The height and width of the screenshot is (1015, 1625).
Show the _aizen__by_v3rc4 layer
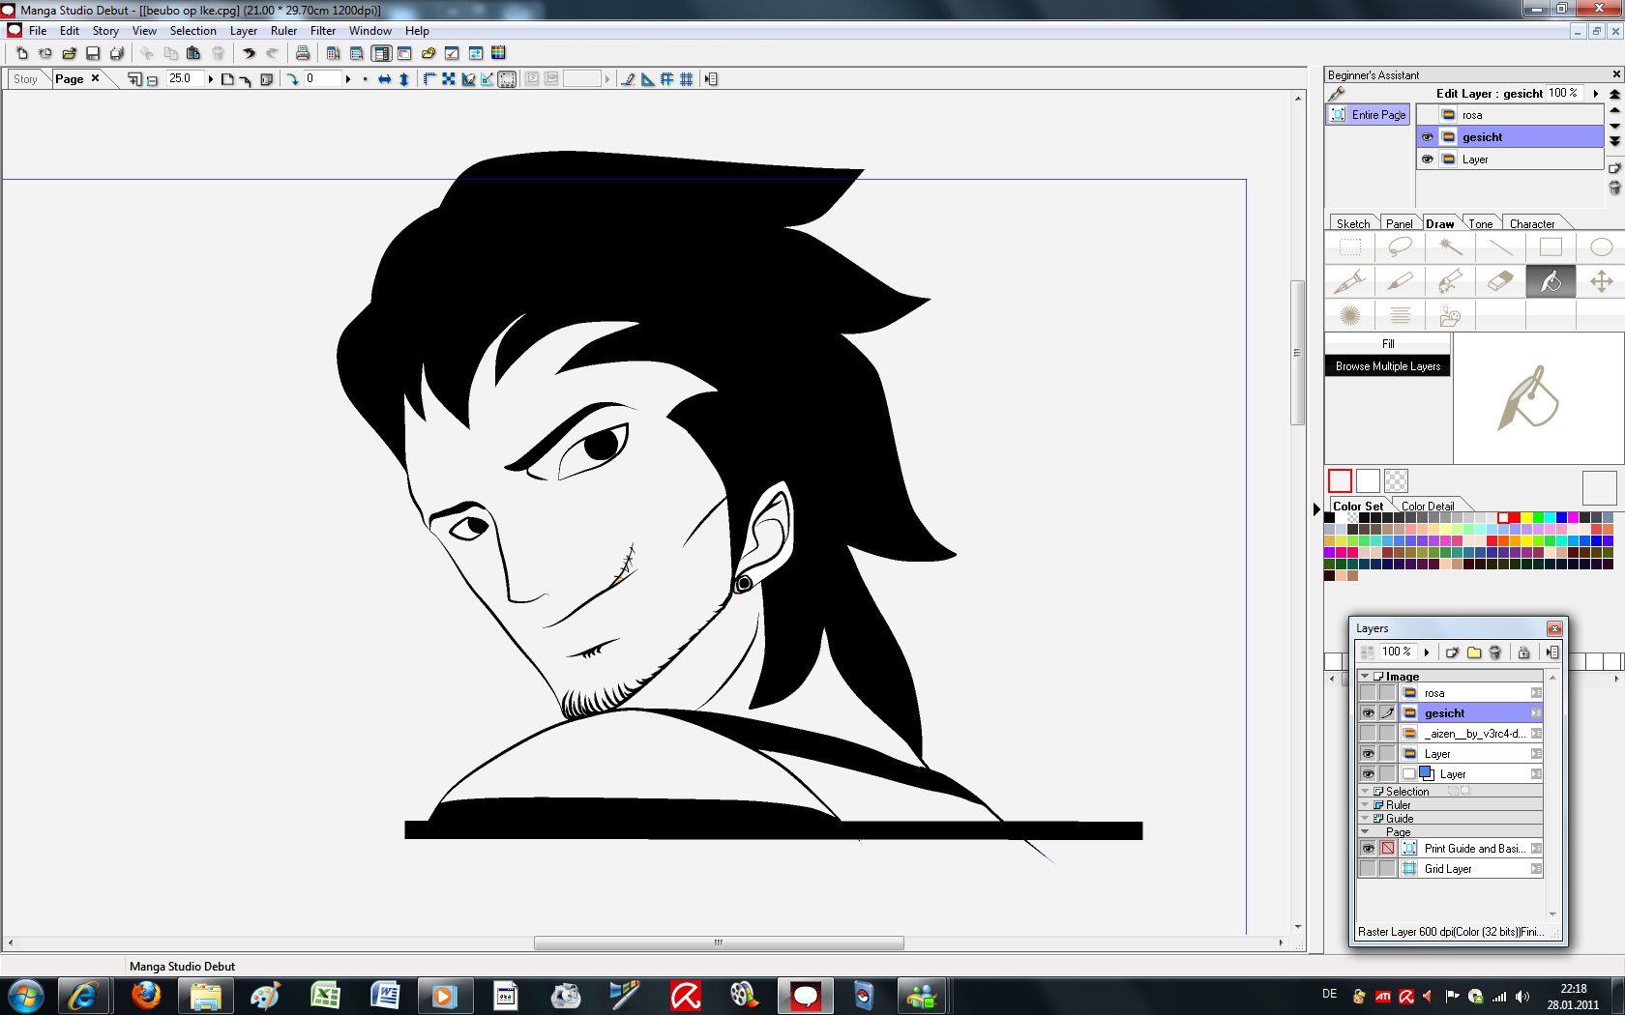click(x=1368, y=734)
